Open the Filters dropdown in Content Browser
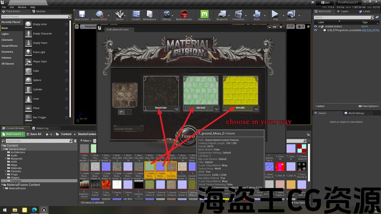 tap(86, 141)
